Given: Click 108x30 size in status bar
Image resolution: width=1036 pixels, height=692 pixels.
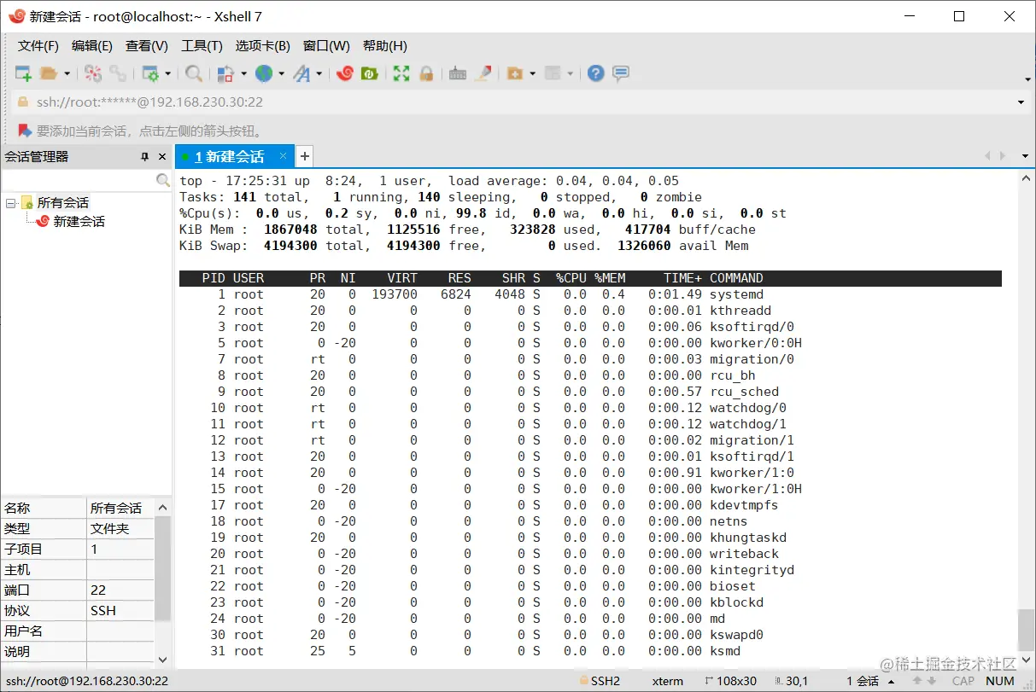Looking at the screenshot, I should point(736,681).
